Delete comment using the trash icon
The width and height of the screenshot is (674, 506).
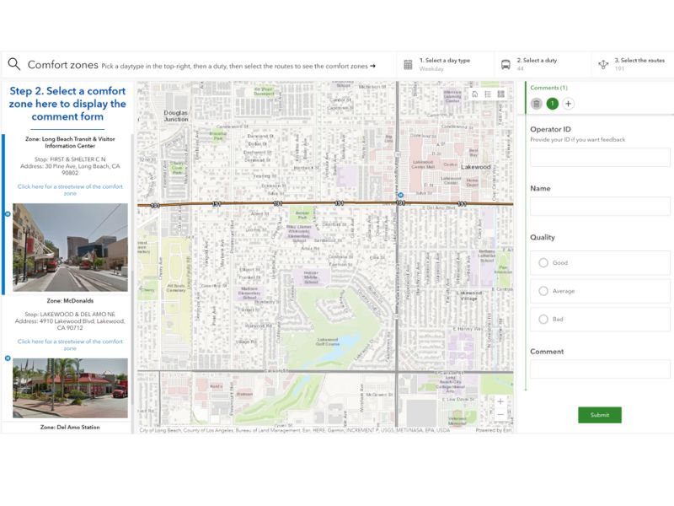[x=537, y=104]
